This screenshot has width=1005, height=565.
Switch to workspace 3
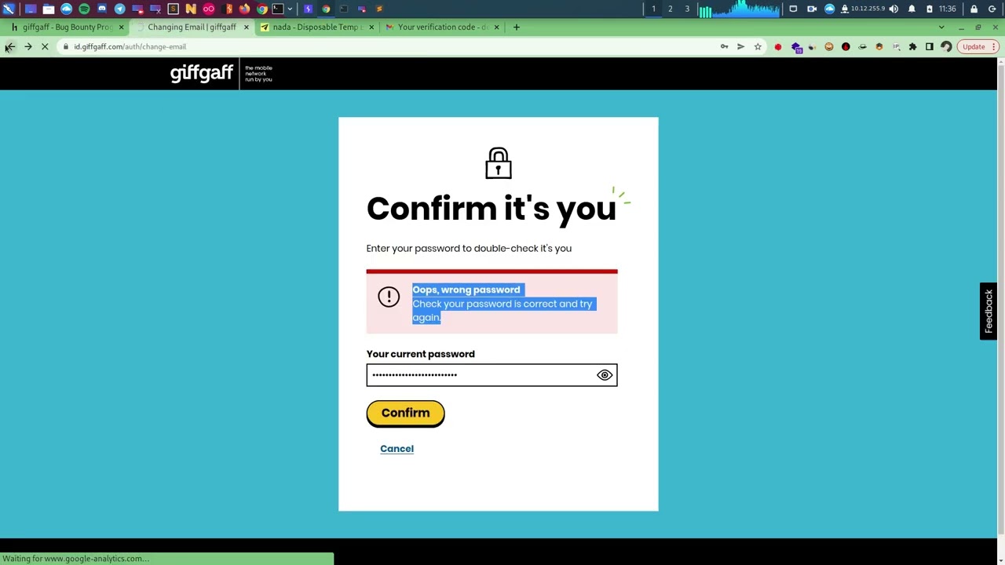pos(687,9)
